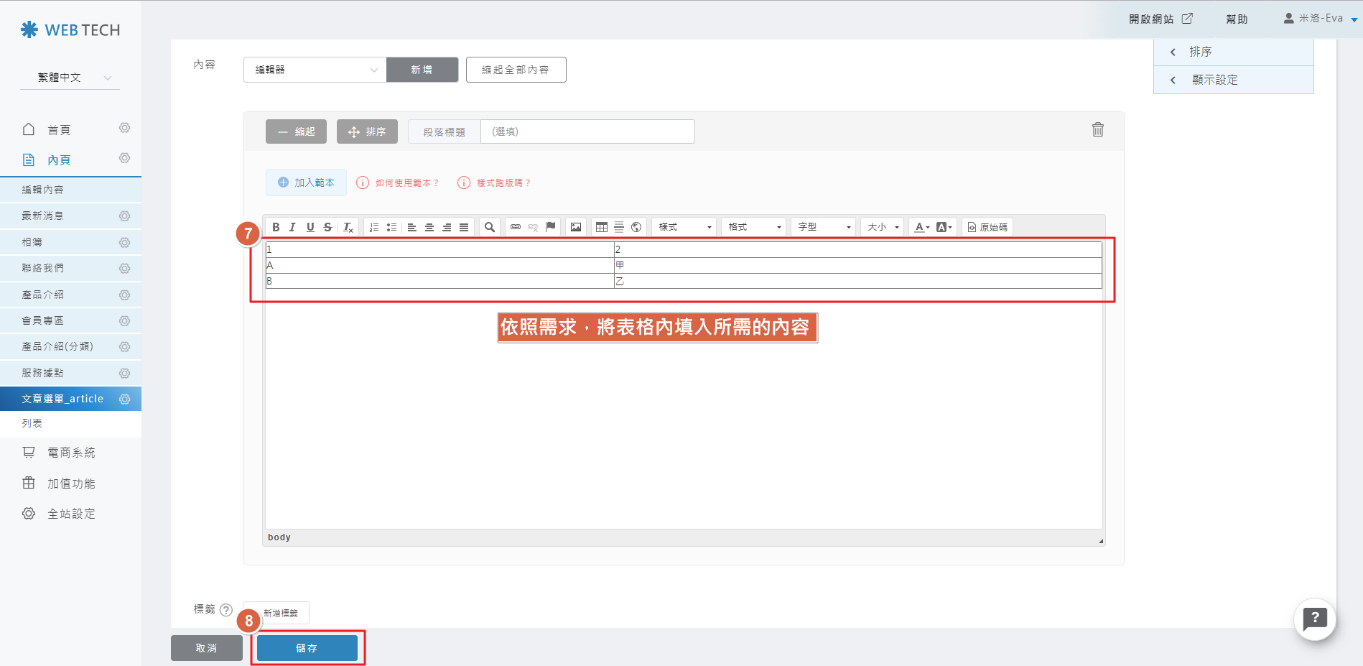Toggle bold formatting in the editor

(276, 227)
